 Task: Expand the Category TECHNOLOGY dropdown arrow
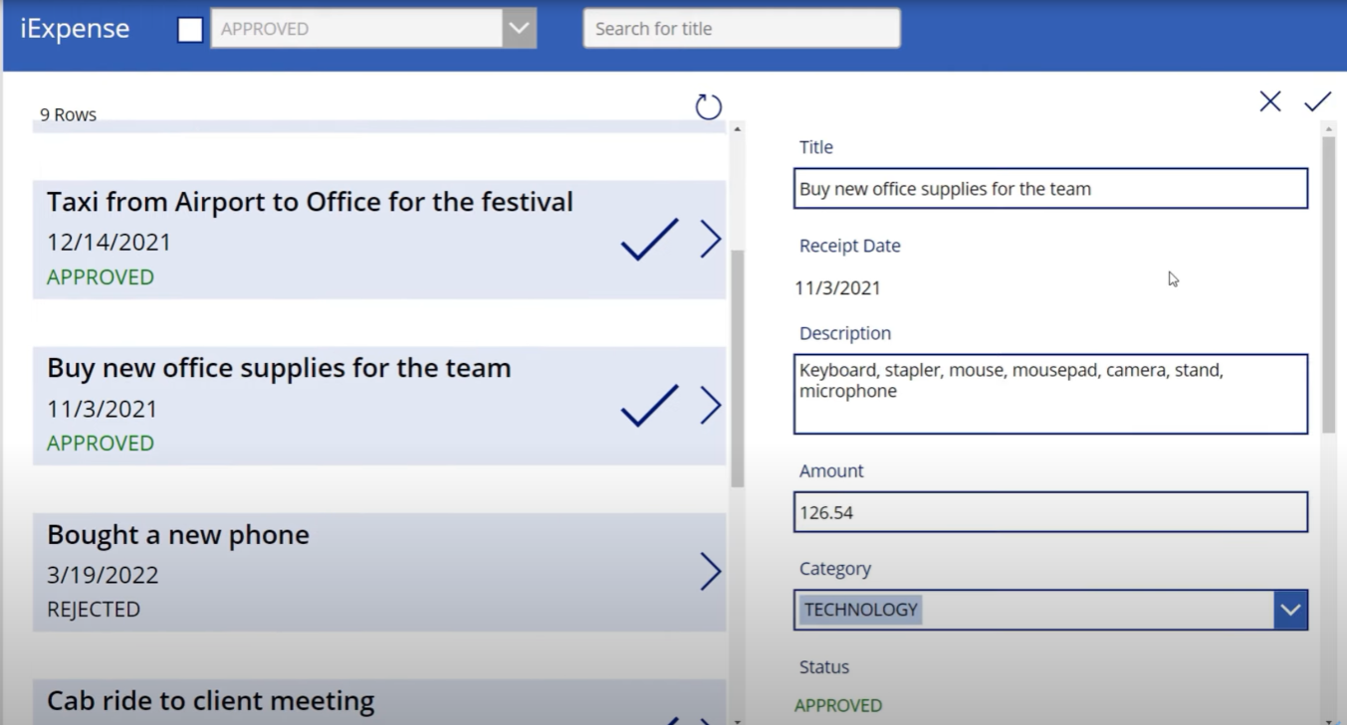1290,610
